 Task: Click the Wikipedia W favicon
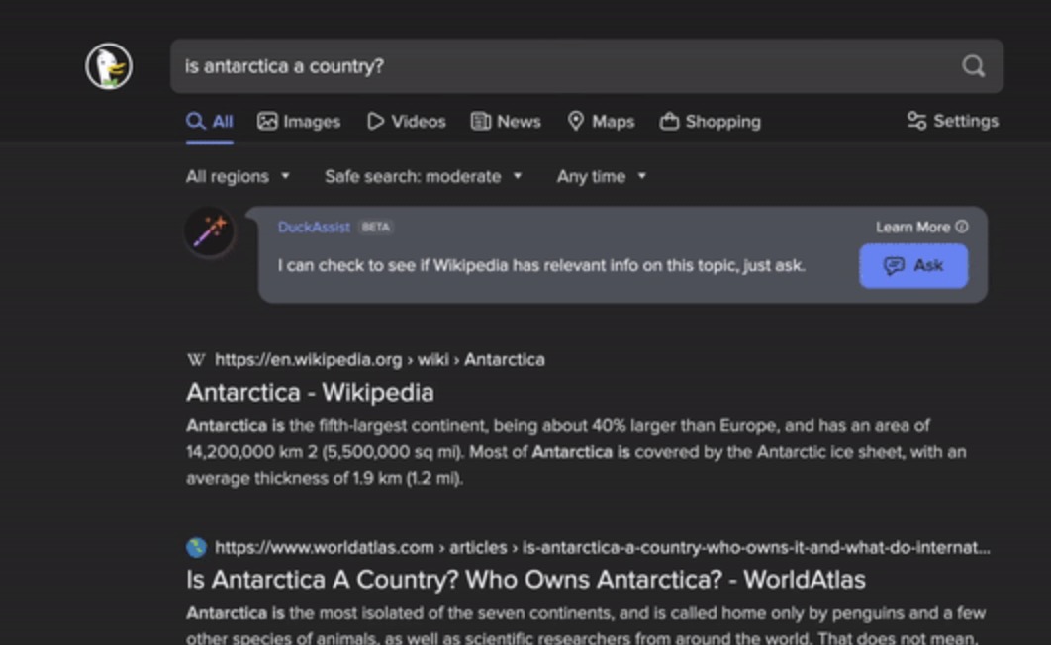click(x=196, y=360)
